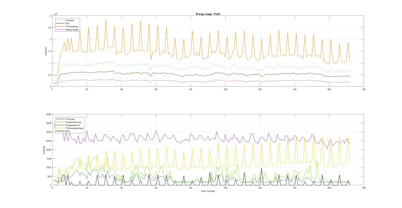This screenshot has height=208, width=402.
Task: Click the Transponder ping legend label
Action: [x=73, y=122]
